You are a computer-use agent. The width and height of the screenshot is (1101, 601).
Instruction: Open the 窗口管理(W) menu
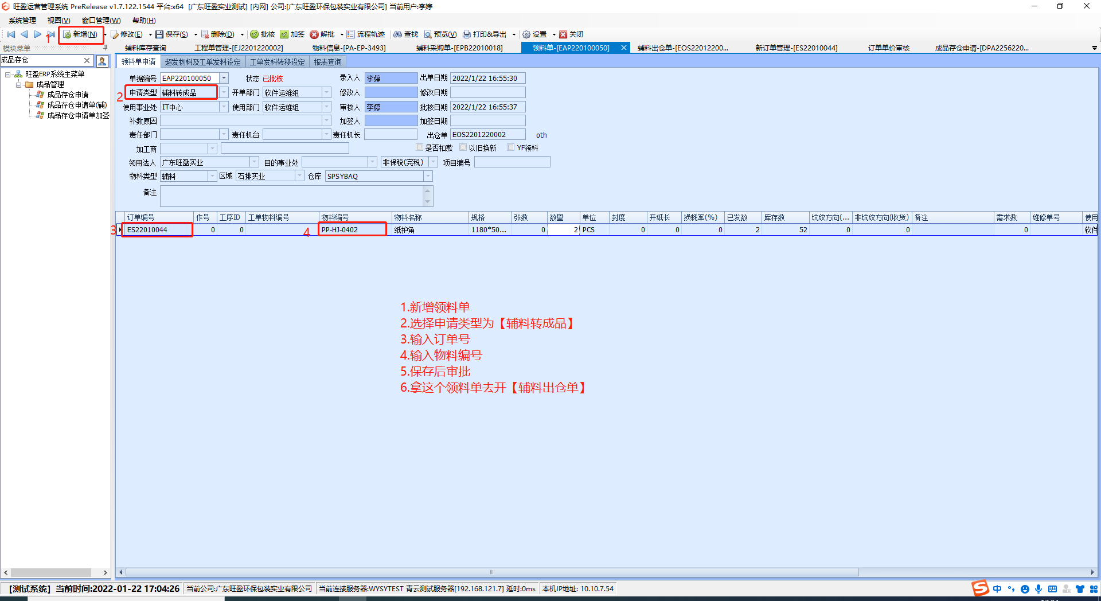pos(101,21)
